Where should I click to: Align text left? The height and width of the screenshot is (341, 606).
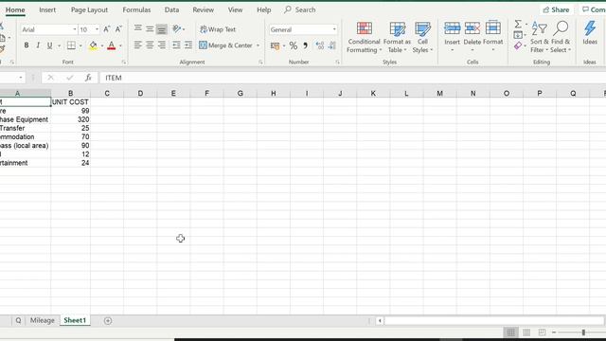(137, 45)
